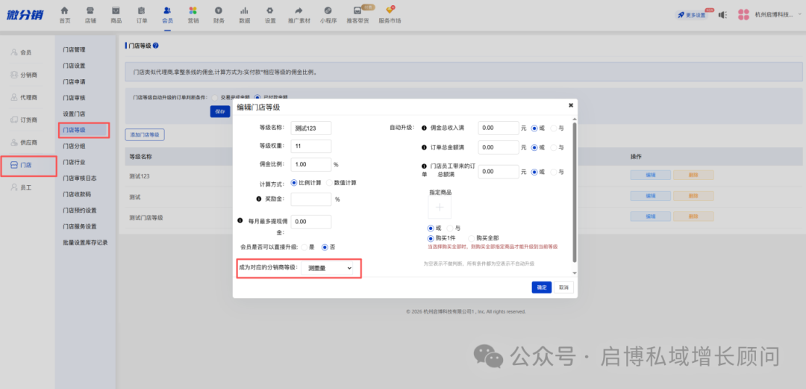Open 门店申请 in the submenu
The image size is (806, 389).
74,82
